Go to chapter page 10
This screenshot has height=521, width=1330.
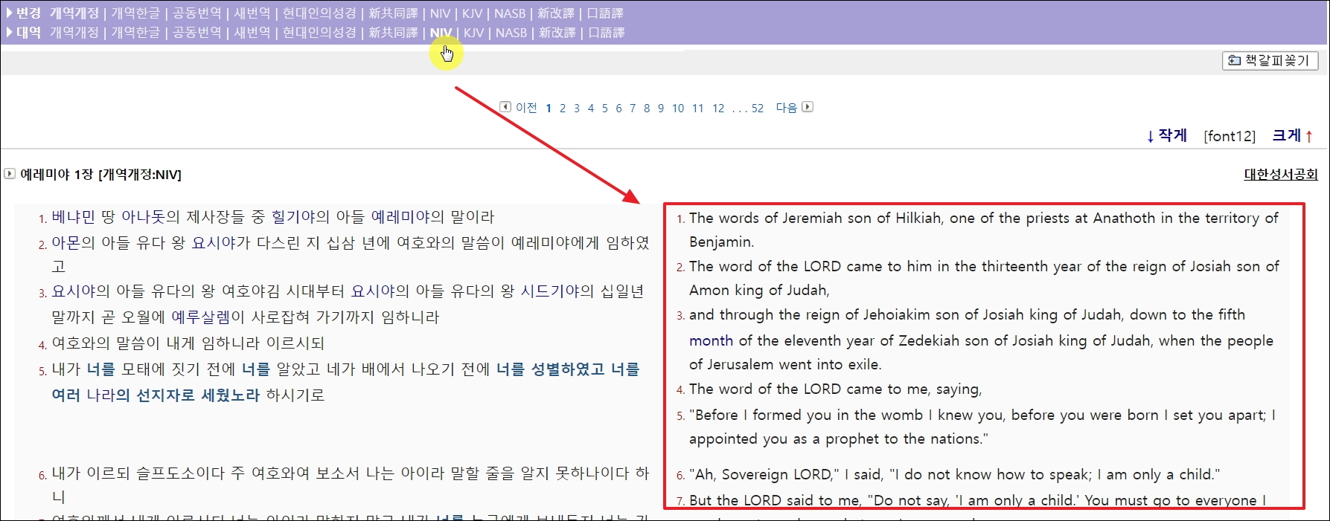pos(678,109)
